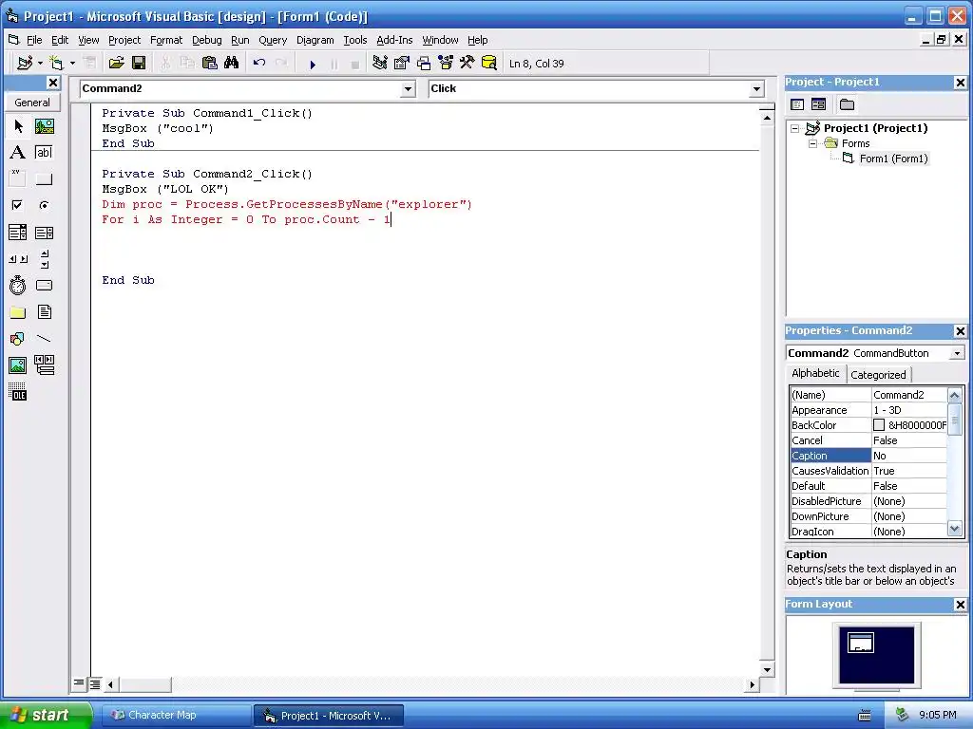Viewport: 973px width, 729px height.
Task: Open the Debug menu
Action: click(x=206, y=40)
